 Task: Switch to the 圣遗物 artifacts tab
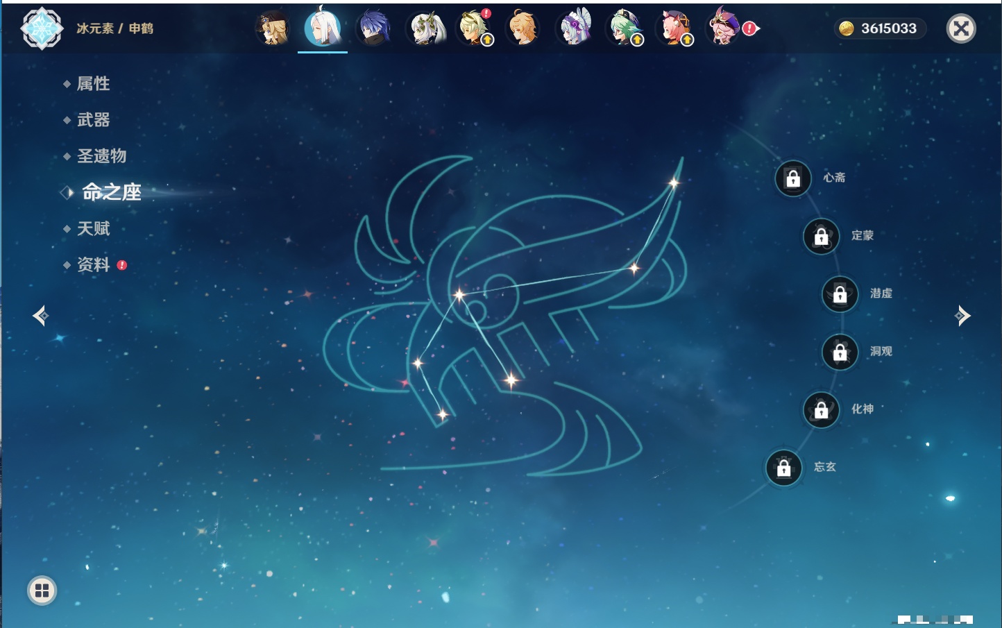point(101,156)
